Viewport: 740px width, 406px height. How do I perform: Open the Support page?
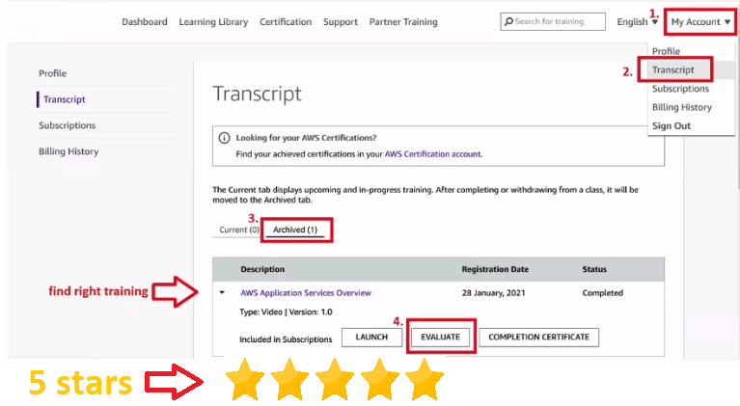[341, 21]
